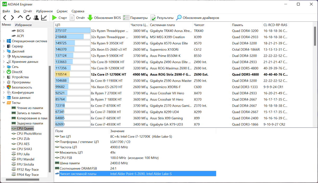Viewport: 318px width, 183px height.
Task: Select the ACPI tree item
Action: coord(20,36)
